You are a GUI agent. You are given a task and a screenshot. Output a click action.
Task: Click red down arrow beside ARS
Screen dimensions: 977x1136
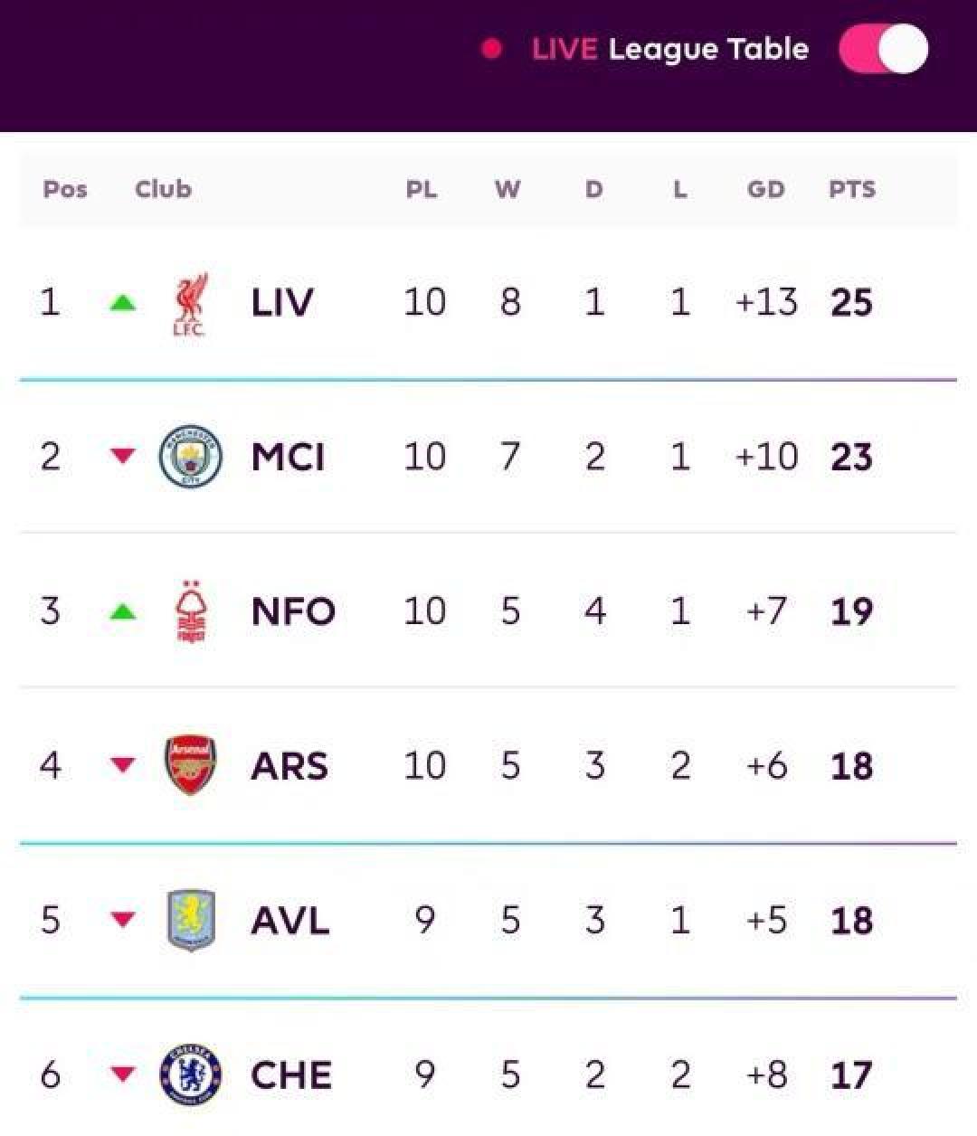(x=123, y=766)
